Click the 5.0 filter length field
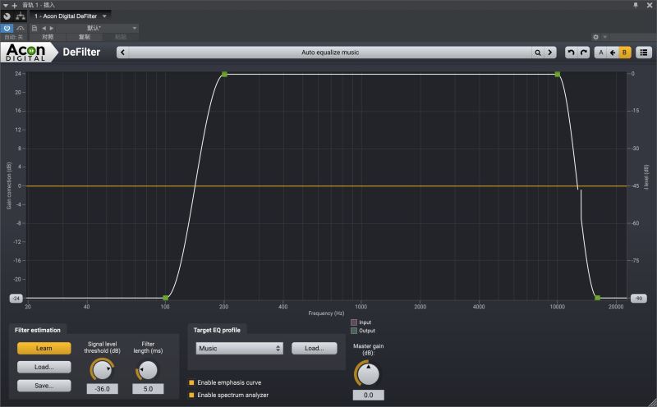 [148, 389]
